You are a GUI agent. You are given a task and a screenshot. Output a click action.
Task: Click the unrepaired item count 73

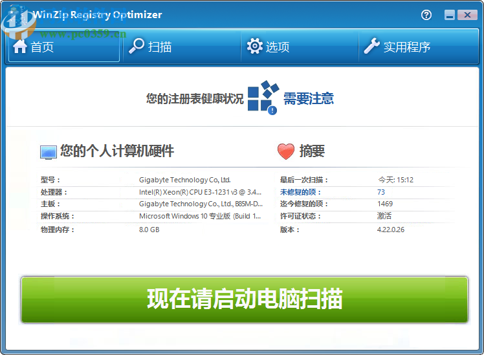click(381, 192)
